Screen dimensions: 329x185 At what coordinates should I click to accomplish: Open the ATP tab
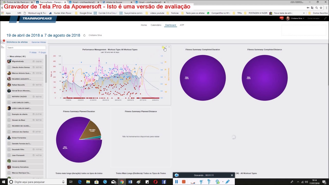tap(182, 25)
